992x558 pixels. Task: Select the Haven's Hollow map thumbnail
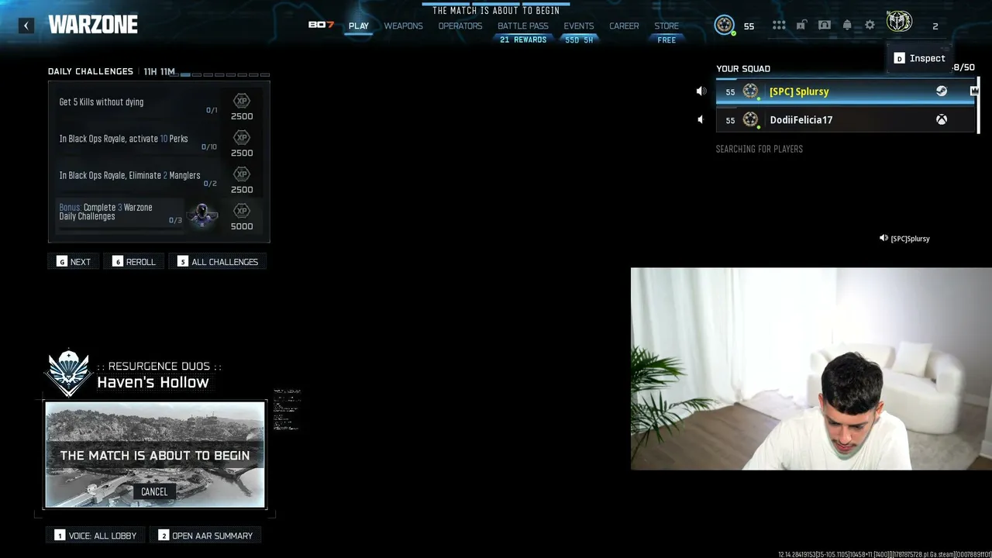(155, 455)
